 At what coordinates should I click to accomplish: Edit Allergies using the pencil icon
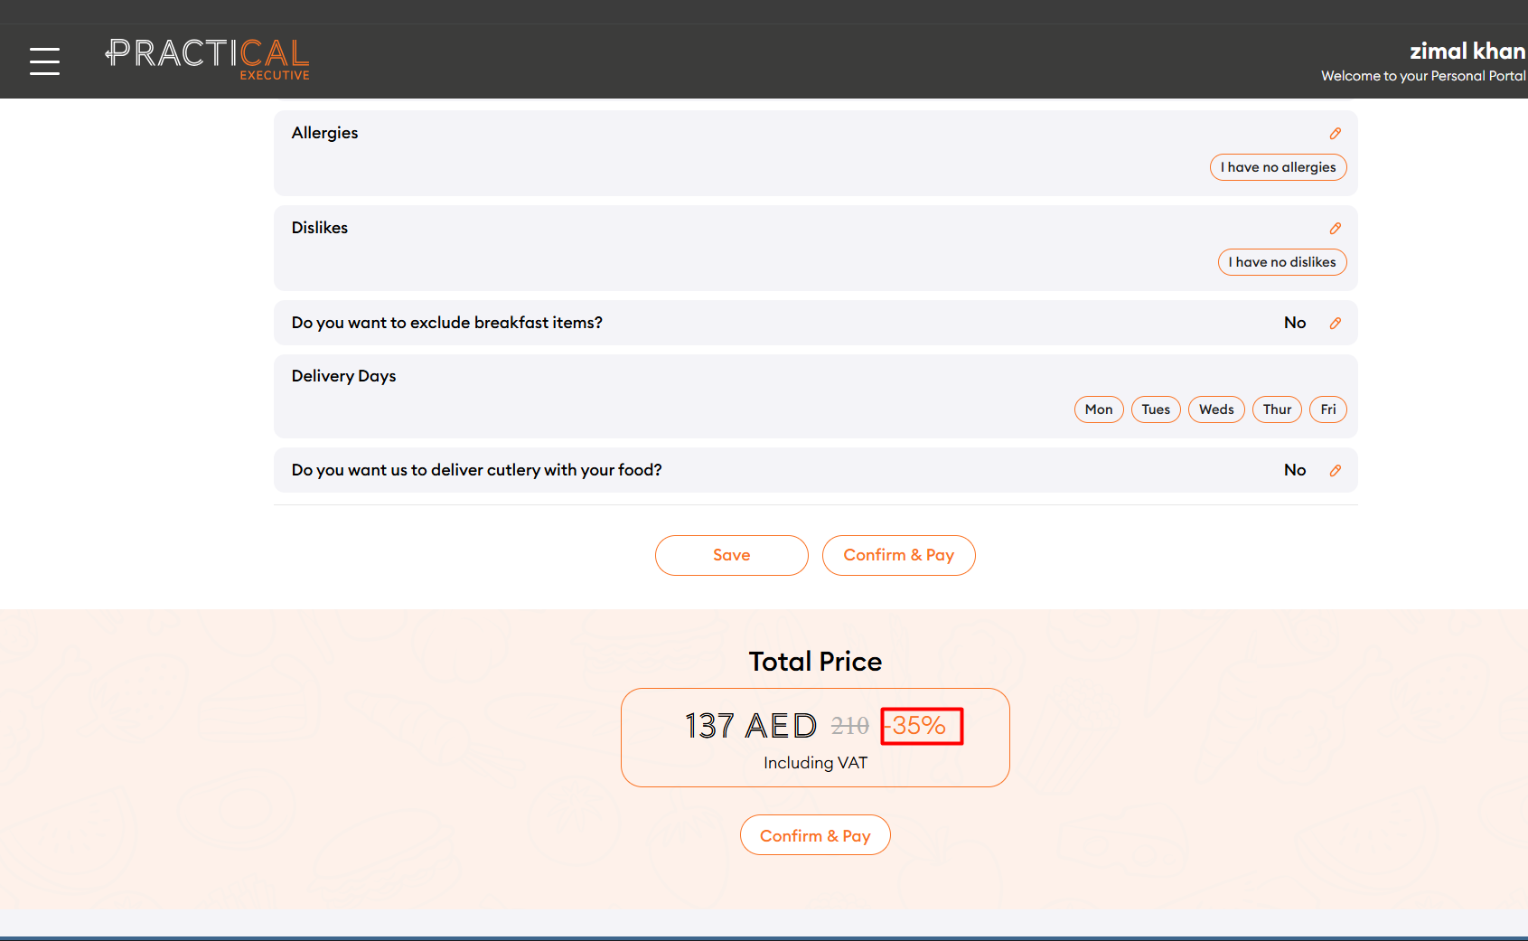(x=1335, y=134)
